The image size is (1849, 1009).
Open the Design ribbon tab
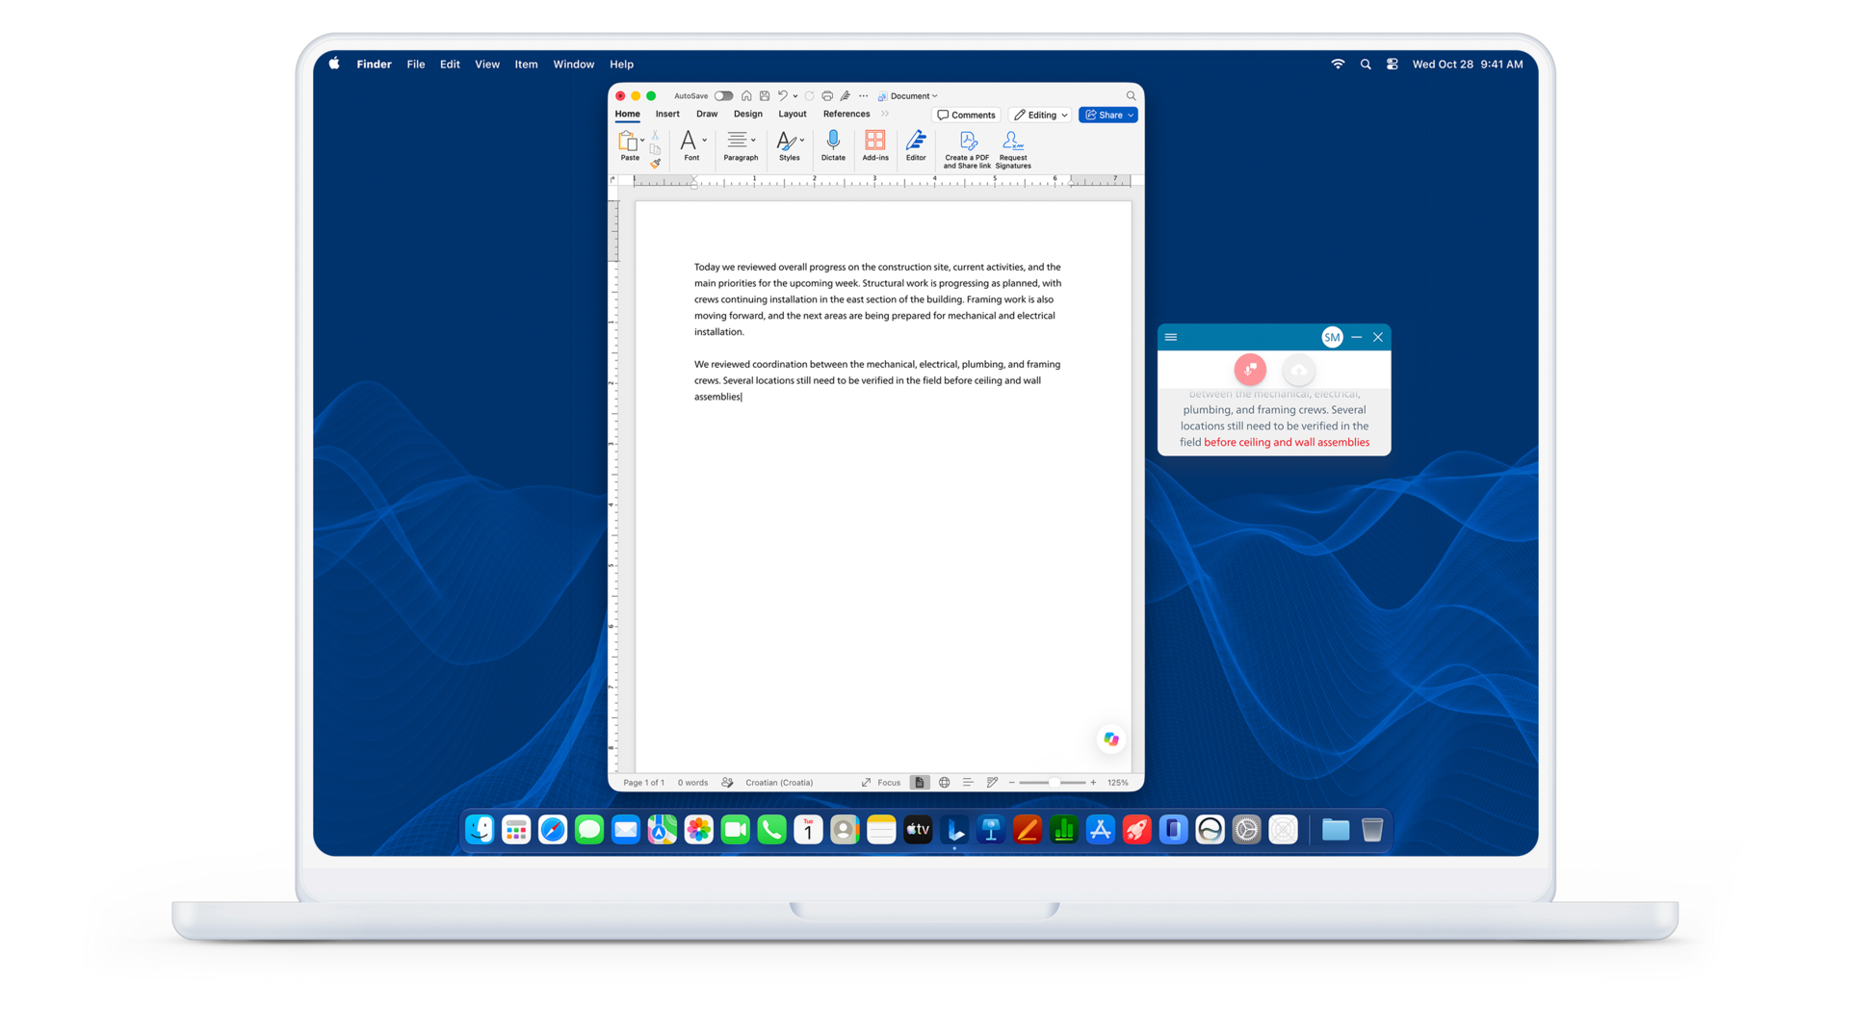click(747, 115)
